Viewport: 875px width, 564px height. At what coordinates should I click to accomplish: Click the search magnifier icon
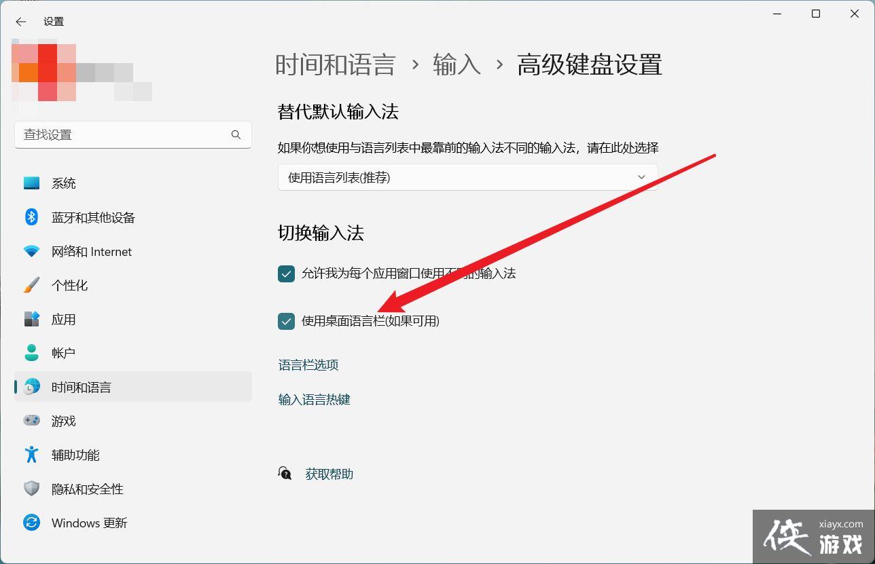pyautogui.click(x=236, y=135)
